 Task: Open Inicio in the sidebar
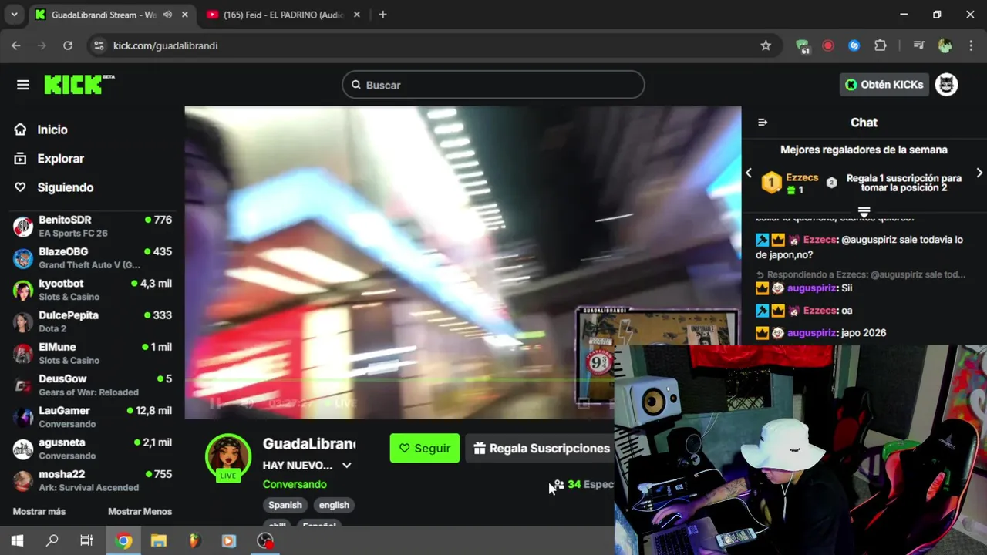pyautogui.click(x=42, y=129)
